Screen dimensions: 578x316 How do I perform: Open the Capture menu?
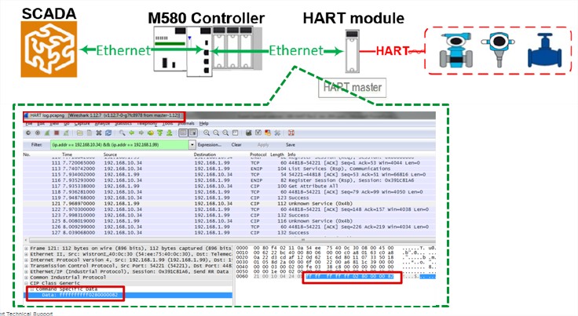[x=82, y=123]
